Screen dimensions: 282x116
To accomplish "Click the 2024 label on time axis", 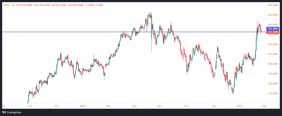I will [x=83, y=106].
